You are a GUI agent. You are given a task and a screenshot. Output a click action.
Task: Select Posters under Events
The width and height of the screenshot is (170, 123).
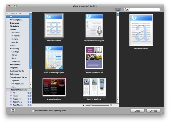15,39
